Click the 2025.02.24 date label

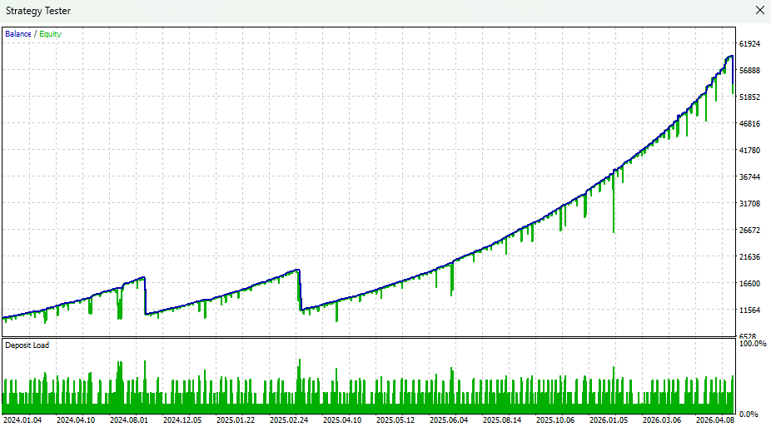(289, 420)
